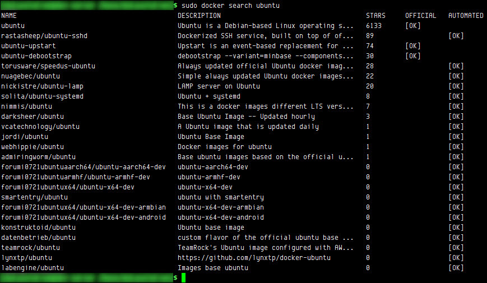
Task: Click the star count '6133'
Action: coord(374,26)
